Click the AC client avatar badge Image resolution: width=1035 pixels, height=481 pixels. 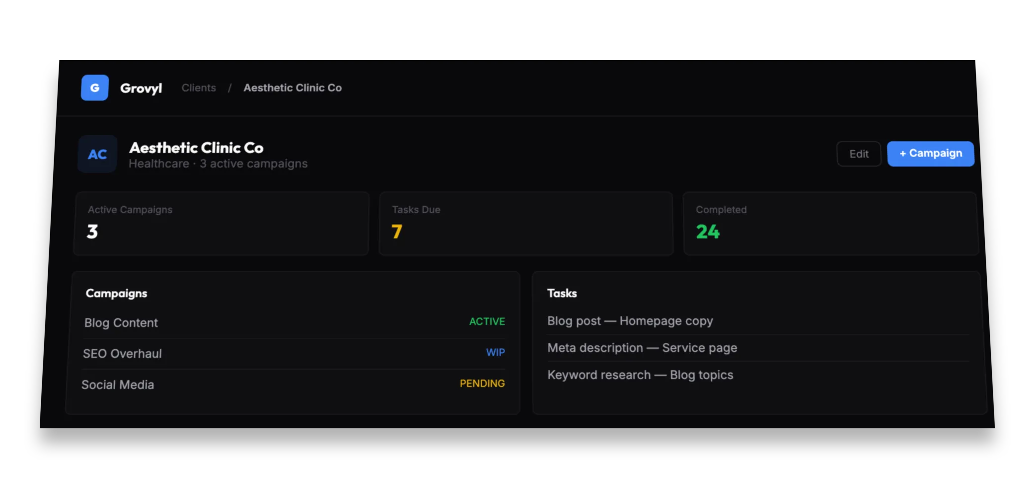point(97,155)
